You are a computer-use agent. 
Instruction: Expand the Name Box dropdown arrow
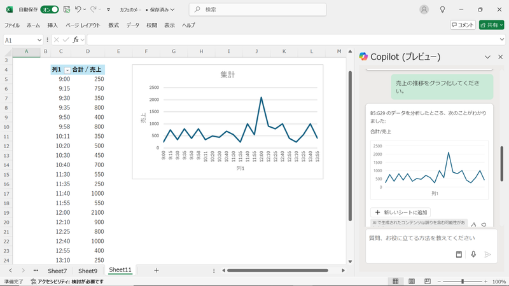point(40,39)
